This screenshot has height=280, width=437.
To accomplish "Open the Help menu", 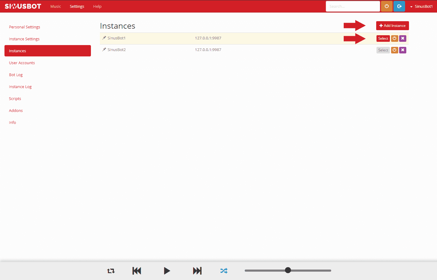I will pos(97,6).
